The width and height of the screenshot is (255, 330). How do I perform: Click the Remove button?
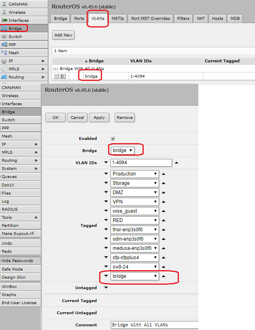(x=125, y=117)
